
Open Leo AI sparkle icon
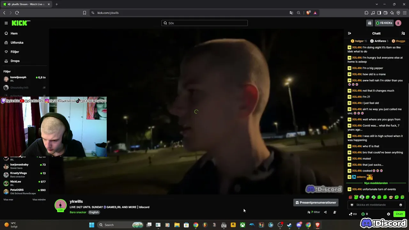tap(392, 13)
